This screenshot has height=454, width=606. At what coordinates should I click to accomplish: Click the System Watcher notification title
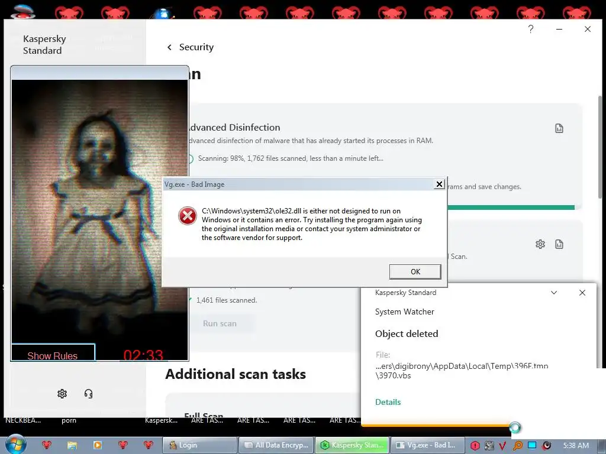[x=404, y=312]
